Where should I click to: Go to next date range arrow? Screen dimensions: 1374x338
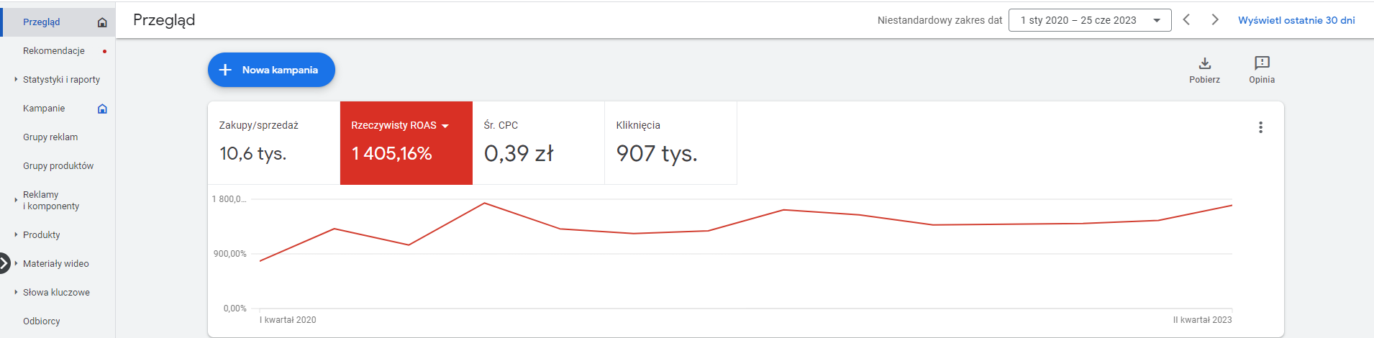tap(1215, 20)
